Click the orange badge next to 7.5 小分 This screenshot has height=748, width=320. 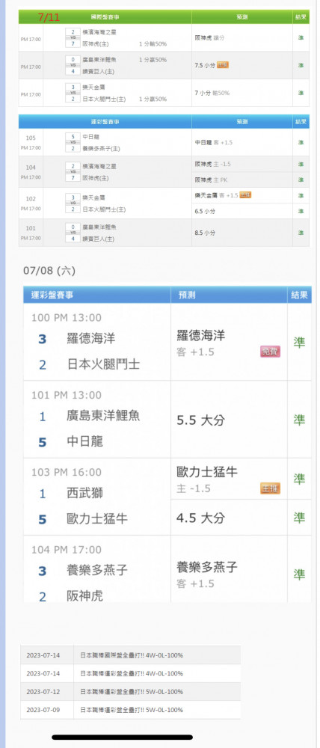[223, 65]
